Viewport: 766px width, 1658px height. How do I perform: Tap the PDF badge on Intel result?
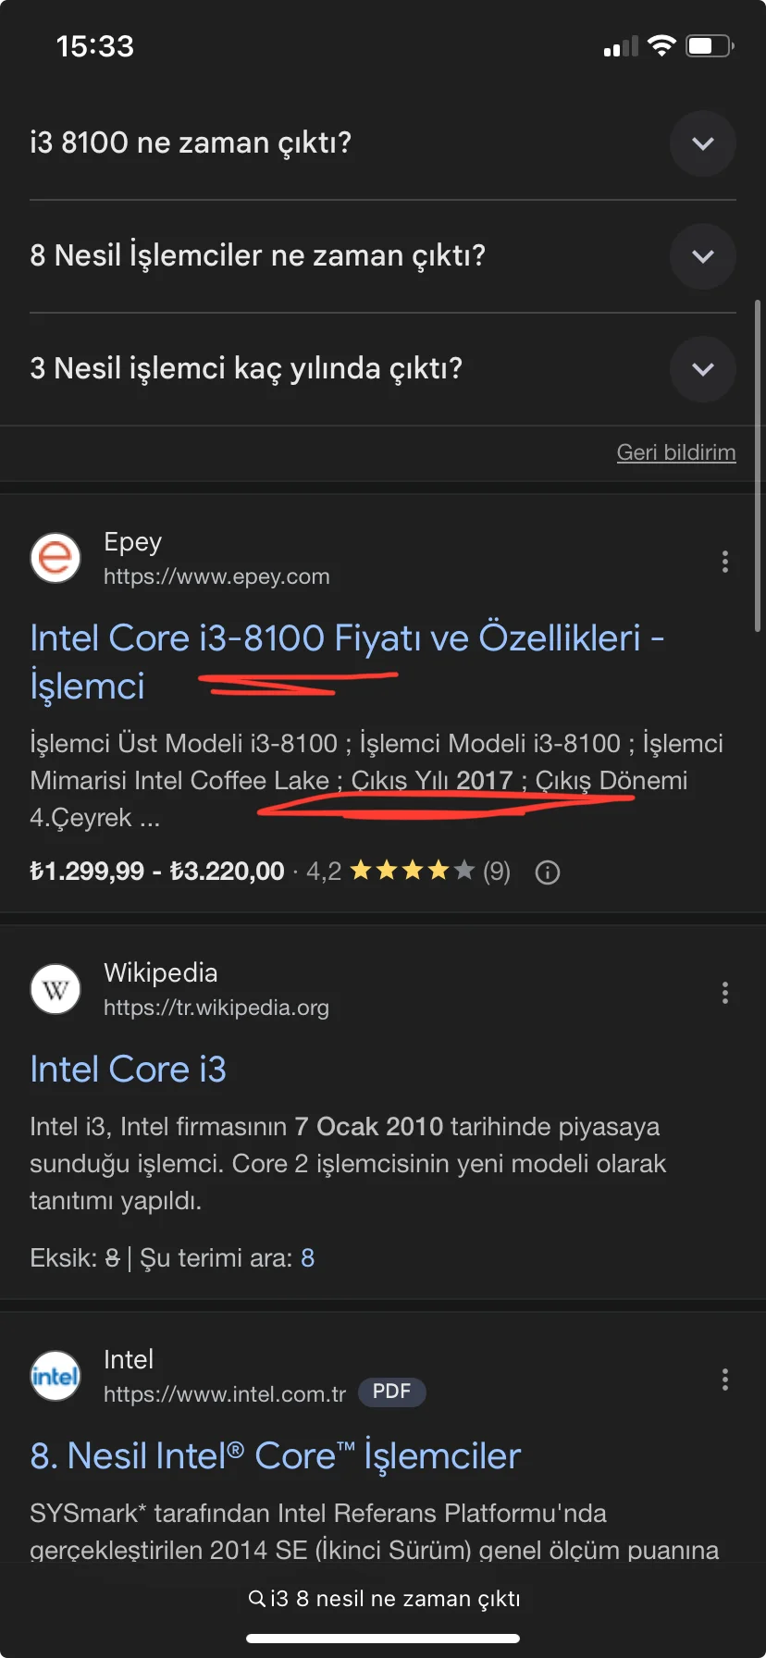[x=391, y=1392]
